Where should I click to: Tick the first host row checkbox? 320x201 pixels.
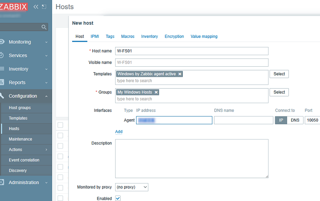click(x=60, y=125)
